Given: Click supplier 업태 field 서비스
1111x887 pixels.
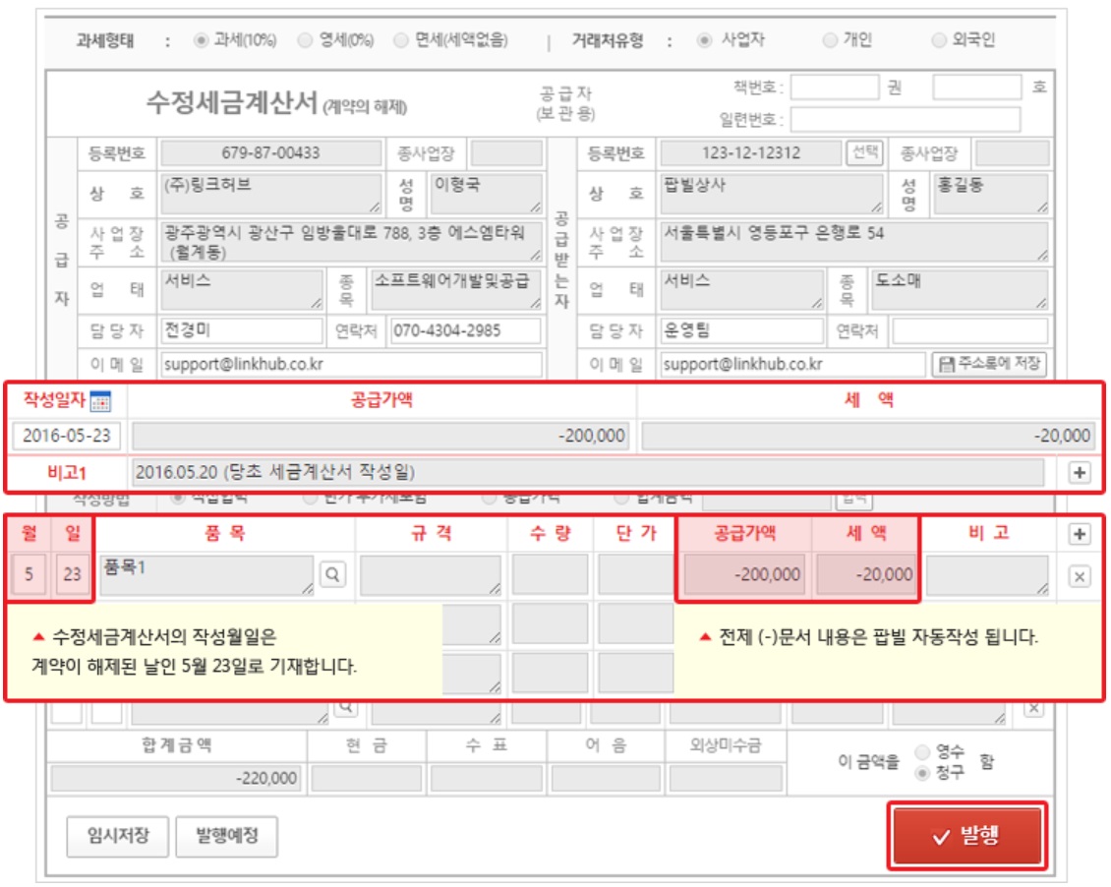Looking at the screenshot, I should pyautogui.click(x=242, y=289).
